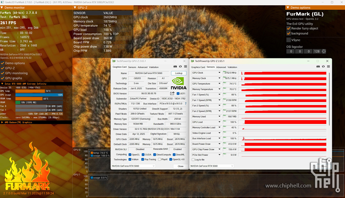This screenshot has width=345, height=198.
Task: Click the OSI bgcolor checkered swatch
Action: 324,51
